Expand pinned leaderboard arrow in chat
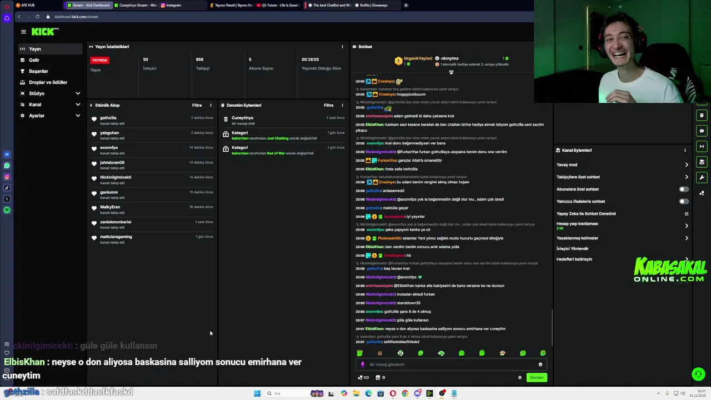 click(x=451, y=72)
